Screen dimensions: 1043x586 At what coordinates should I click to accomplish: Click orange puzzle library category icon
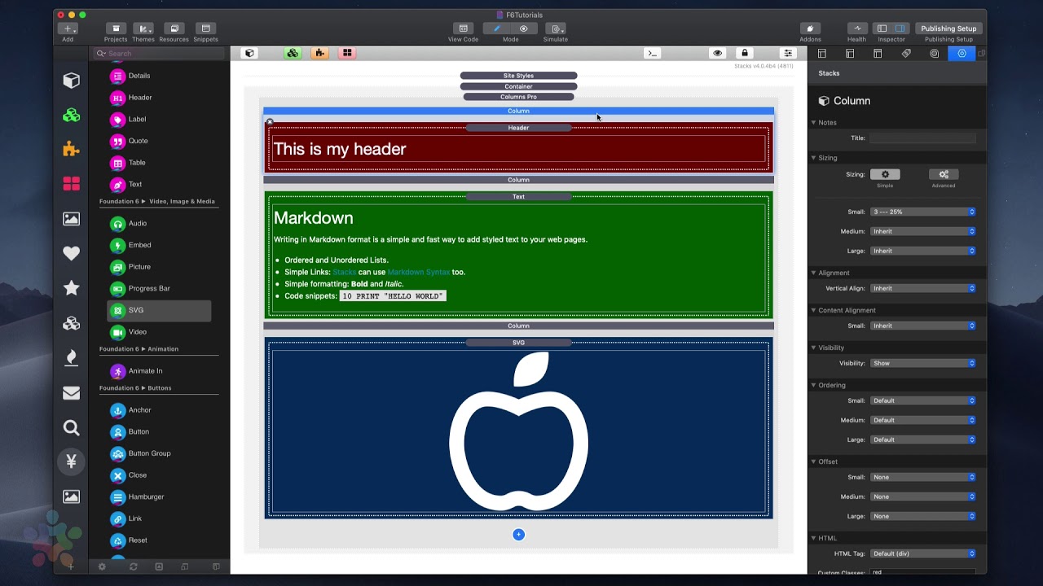72,149
